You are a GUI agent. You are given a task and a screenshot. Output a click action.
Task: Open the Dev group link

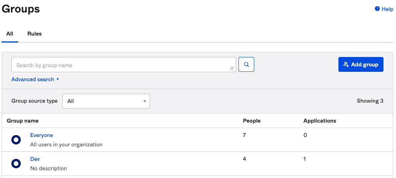[x=35, y=159]
